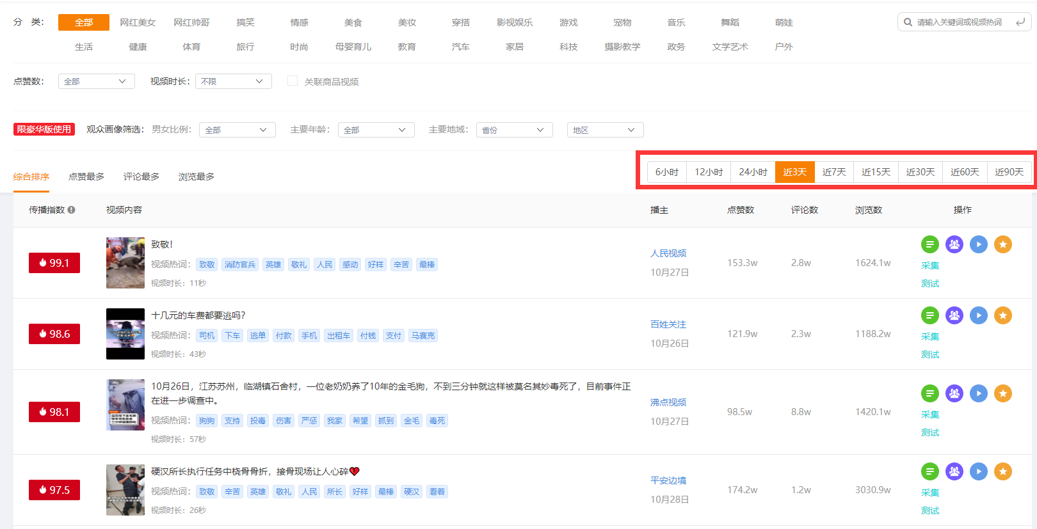Viewport: 1037px width, 529px height.
Task: Click 采集 link for 百姓关注 video
Action: point(929,336)
